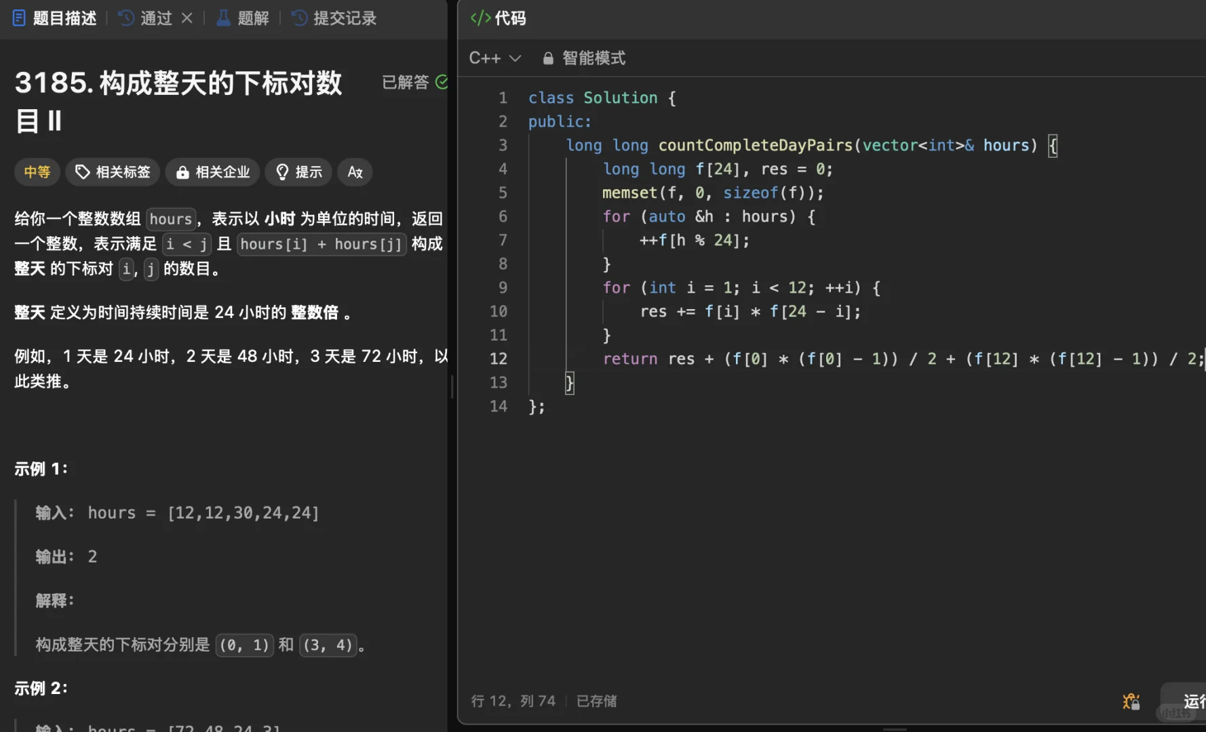
Task: Click the history icon on 提交记录 tab
Action: pyautogui.click(x=299, y=18)
